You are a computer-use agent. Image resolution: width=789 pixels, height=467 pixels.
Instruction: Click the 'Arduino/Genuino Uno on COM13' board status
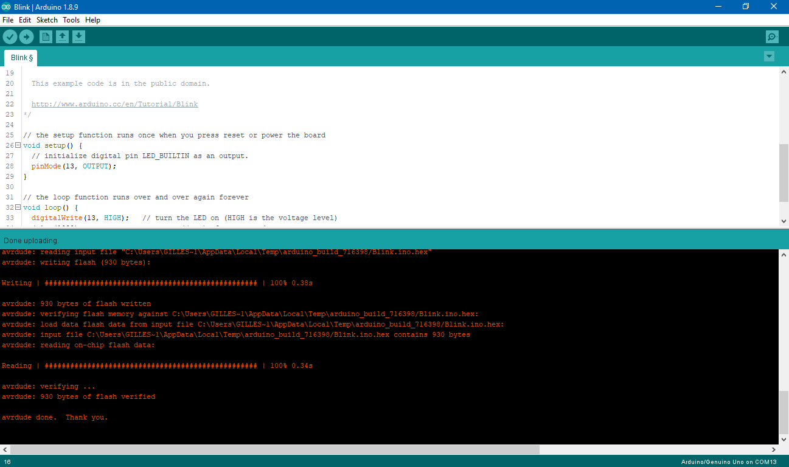[x=729, y=462]
